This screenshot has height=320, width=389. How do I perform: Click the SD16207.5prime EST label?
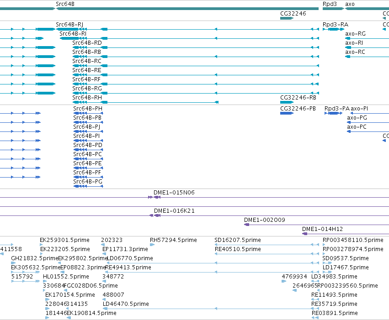238,240
